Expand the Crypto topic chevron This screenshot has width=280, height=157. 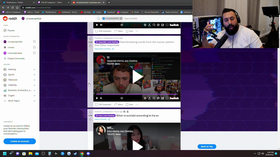tap(34, 96)
